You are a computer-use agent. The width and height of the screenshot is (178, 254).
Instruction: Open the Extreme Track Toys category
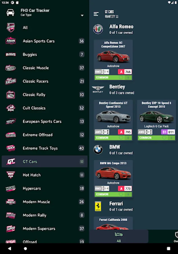(44, 148)
